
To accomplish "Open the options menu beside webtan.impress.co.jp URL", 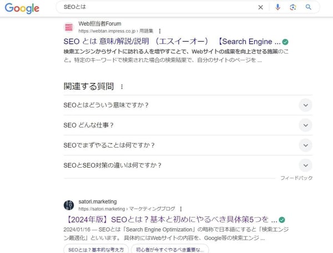I will pyautogui.click(x=160, y=31).
